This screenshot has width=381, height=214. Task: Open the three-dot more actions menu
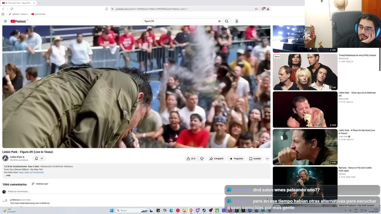click(267, 159)
